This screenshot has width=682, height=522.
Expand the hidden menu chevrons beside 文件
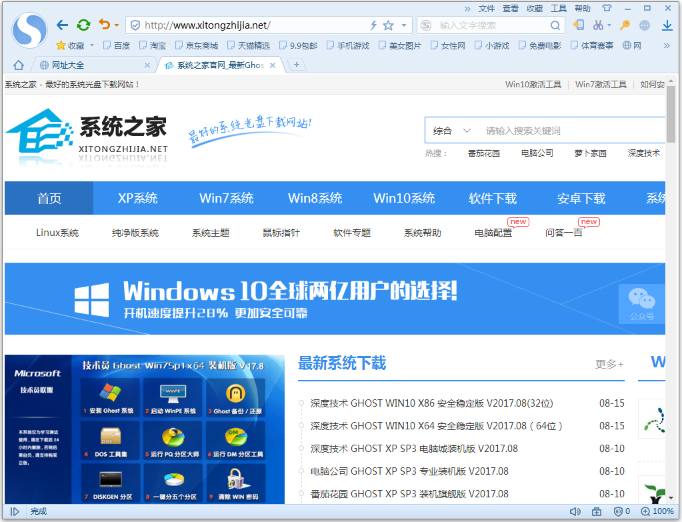[467, 8]
